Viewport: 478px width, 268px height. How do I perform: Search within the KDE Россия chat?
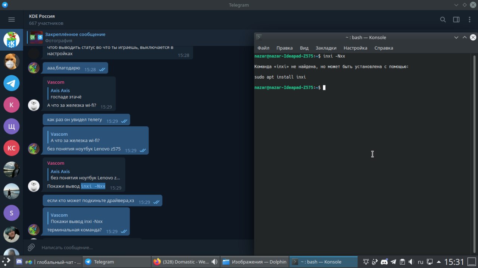443,20
